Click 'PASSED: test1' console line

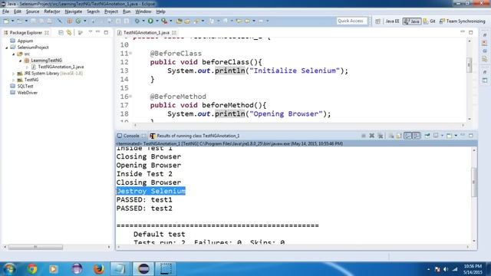(144, 200)
